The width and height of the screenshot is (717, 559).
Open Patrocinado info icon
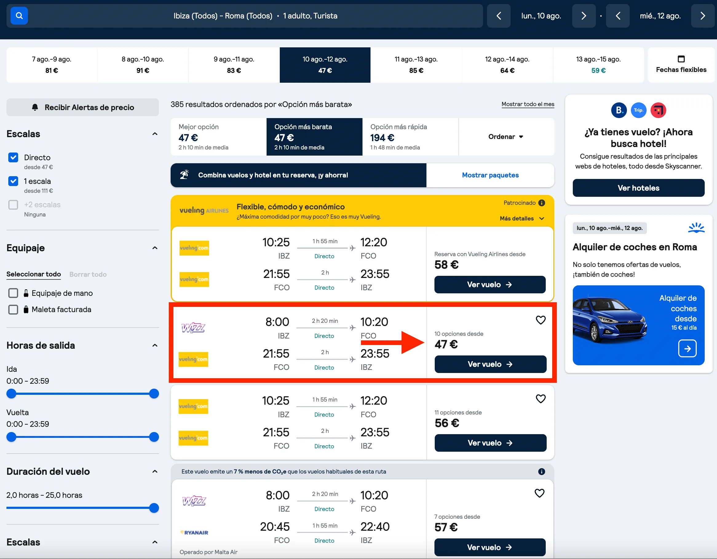[x=542, y=203]
